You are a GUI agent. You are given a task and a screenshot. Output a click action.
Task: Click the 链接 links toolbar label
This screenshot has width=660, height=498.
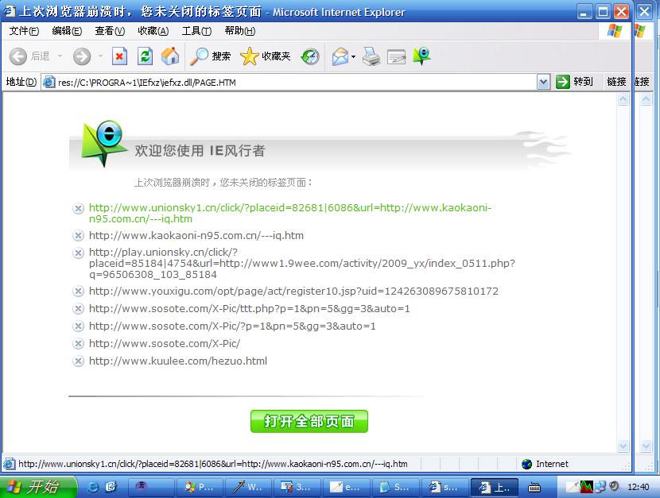click(x=616, y=82)
